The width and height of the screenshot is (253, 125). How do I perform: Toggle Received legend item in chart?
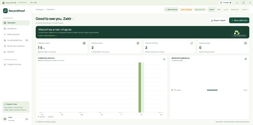tap(50, 117)
